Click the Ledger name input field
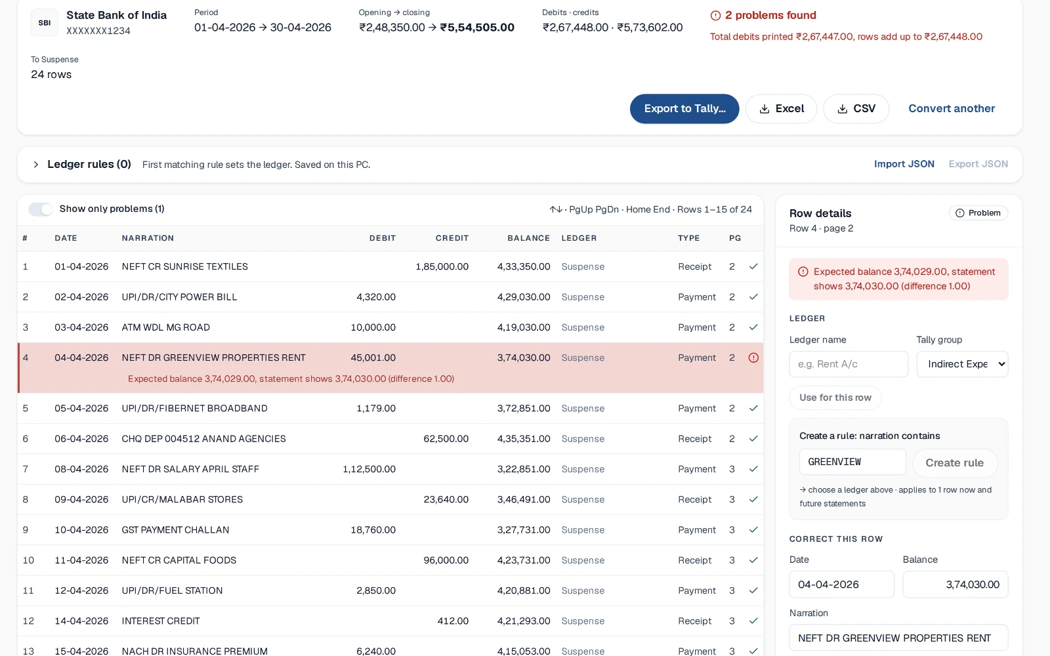The image size is (1050, 656). 849,364
